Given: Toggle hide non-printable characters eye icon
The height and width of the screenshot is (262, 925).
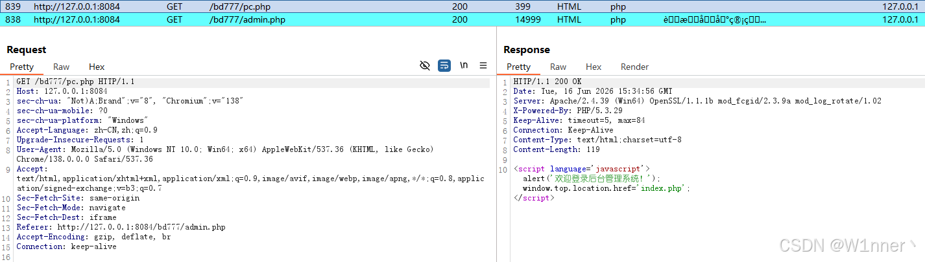Looking at the screenshot, I should click(425, 65).
